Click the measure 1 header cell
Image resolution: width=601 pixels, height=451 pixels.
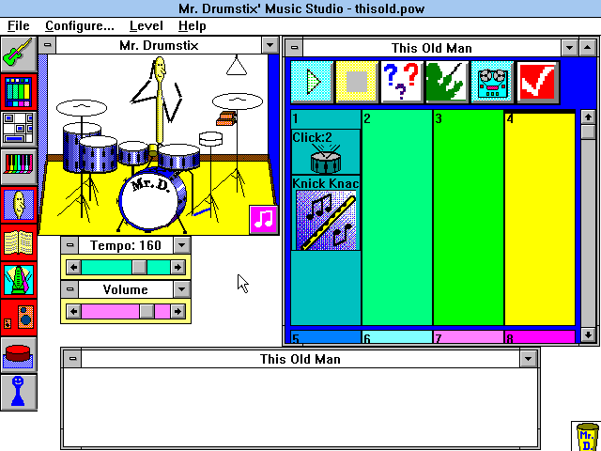coord(326,119)
